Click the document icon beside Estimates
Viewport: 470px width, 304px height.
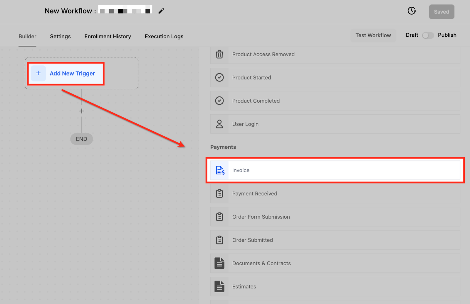[219, 287]
